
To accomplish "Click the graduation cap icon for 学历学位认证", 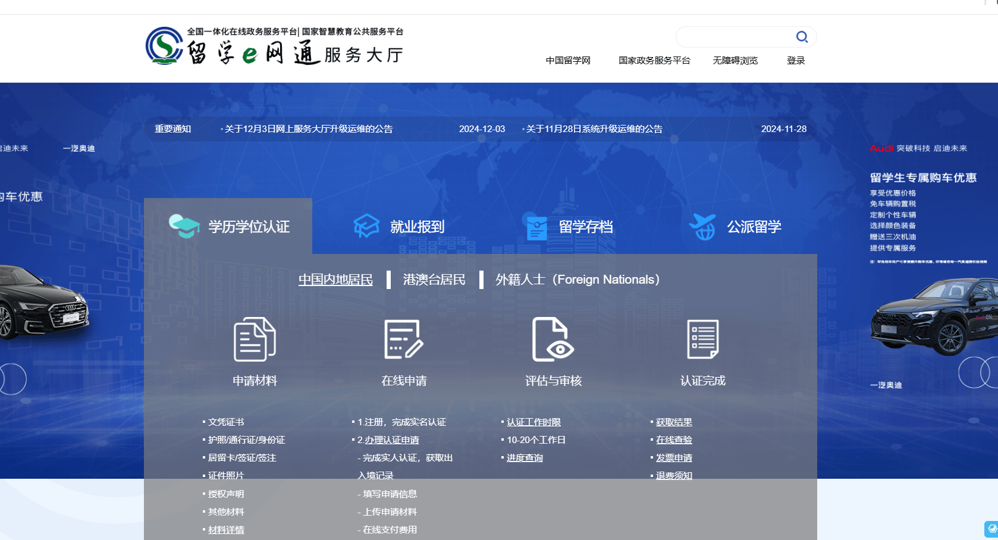I will [x=184, y=226].
